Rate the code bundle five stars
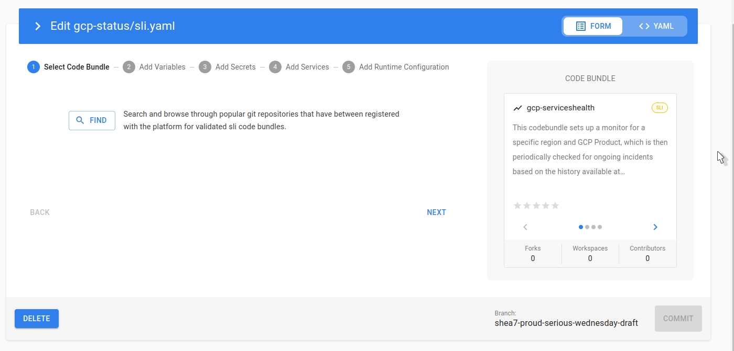This screenshot has width=734, height=351. 555,206
